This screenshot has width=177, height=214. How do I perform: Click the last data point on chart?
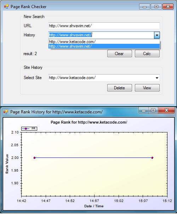[152, 158]
